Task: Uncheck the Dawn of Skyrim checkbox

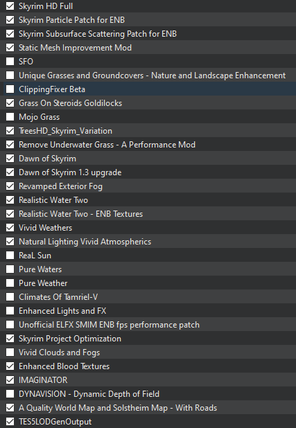Action: pos(10,159)
